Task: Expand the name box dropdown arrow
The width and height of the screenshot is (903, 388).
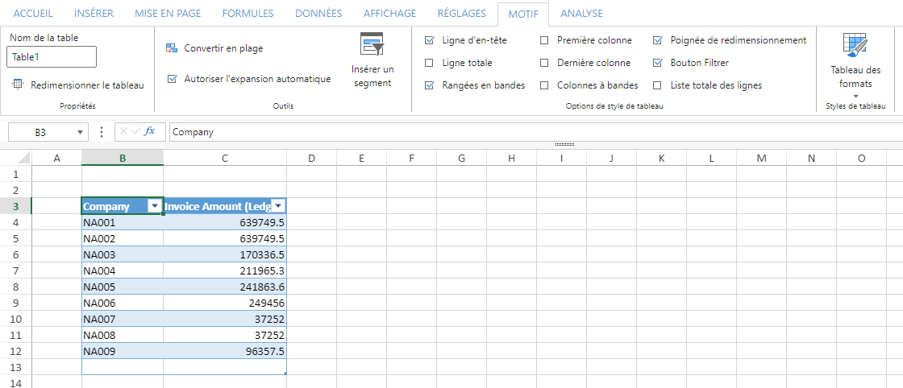Action: pos(80,132)
